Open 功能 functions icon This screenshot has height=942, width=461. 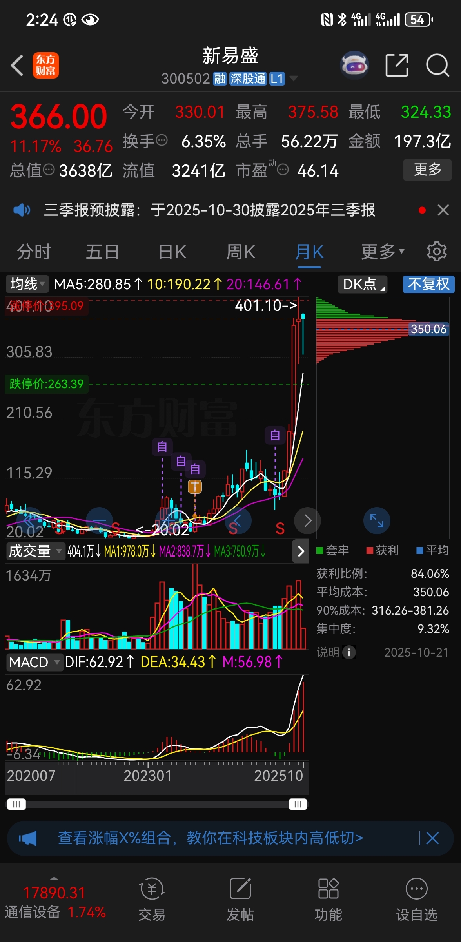[329, 899]
